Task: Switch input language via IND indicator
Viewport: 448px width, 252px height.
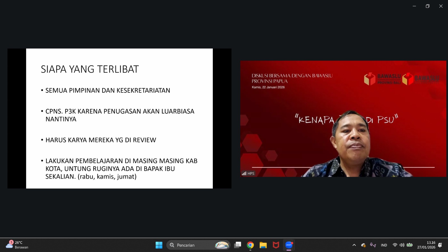Action: click(x=384, y=245)
